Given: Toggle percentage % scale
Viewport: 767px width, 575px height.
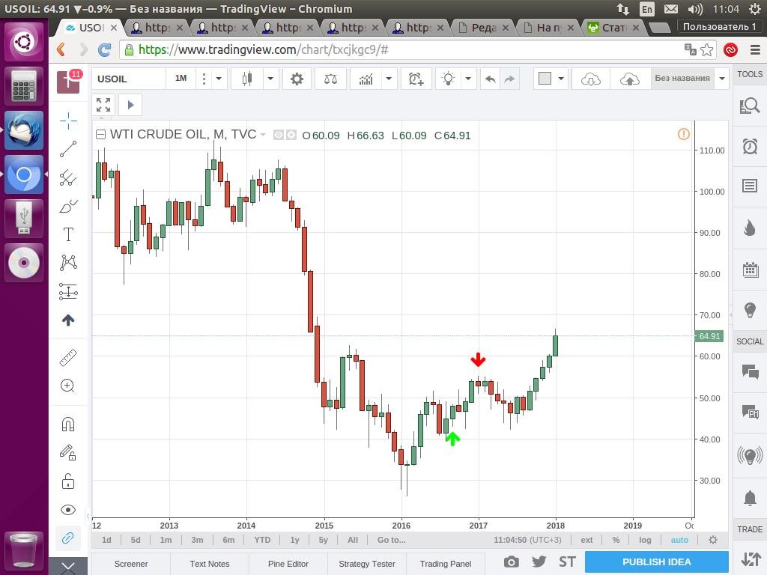Looking at the screenshot, I should click(616, 540).
